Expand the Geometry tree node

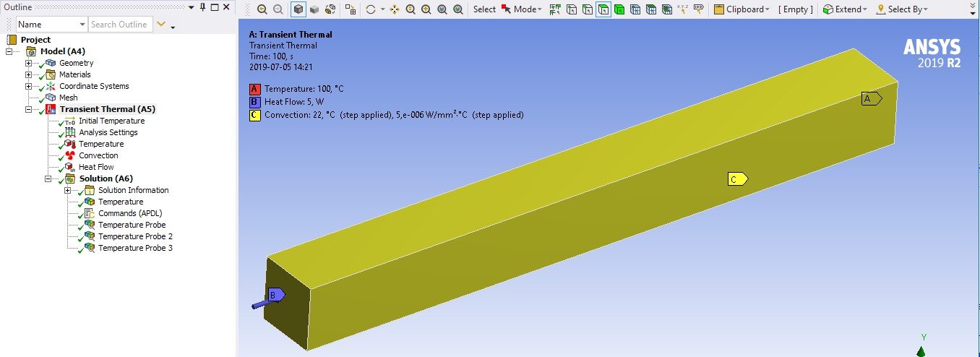29,63
